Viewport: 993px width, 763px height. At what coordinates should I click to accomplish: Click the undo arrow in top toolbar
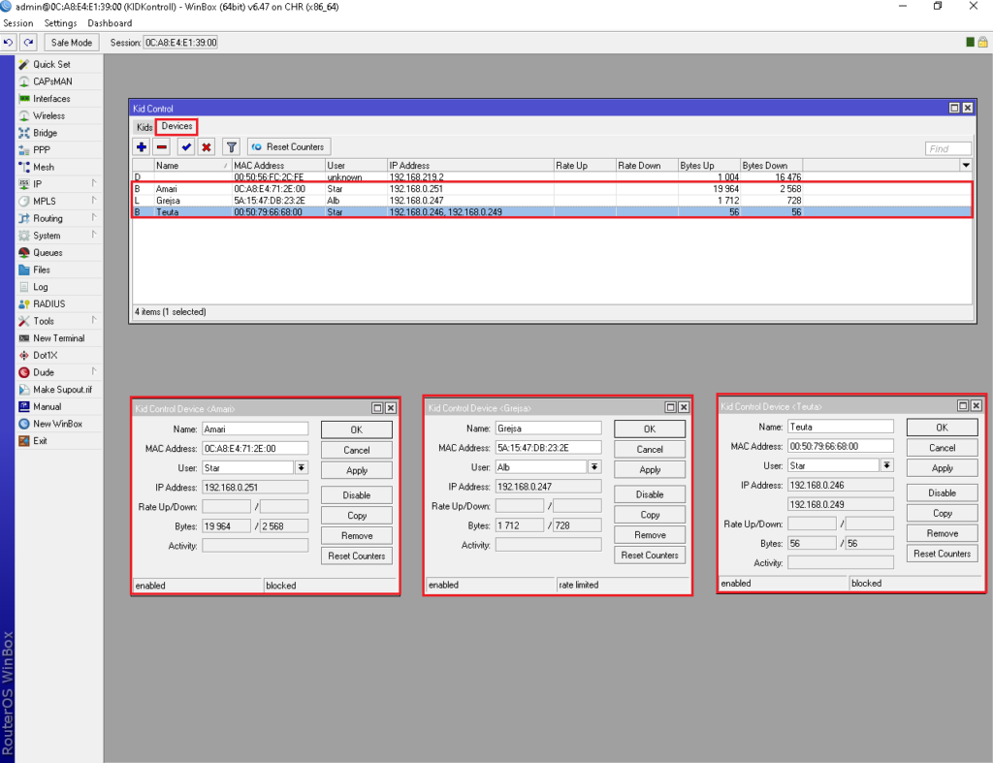pyautogui.click(x=10, y=43)
